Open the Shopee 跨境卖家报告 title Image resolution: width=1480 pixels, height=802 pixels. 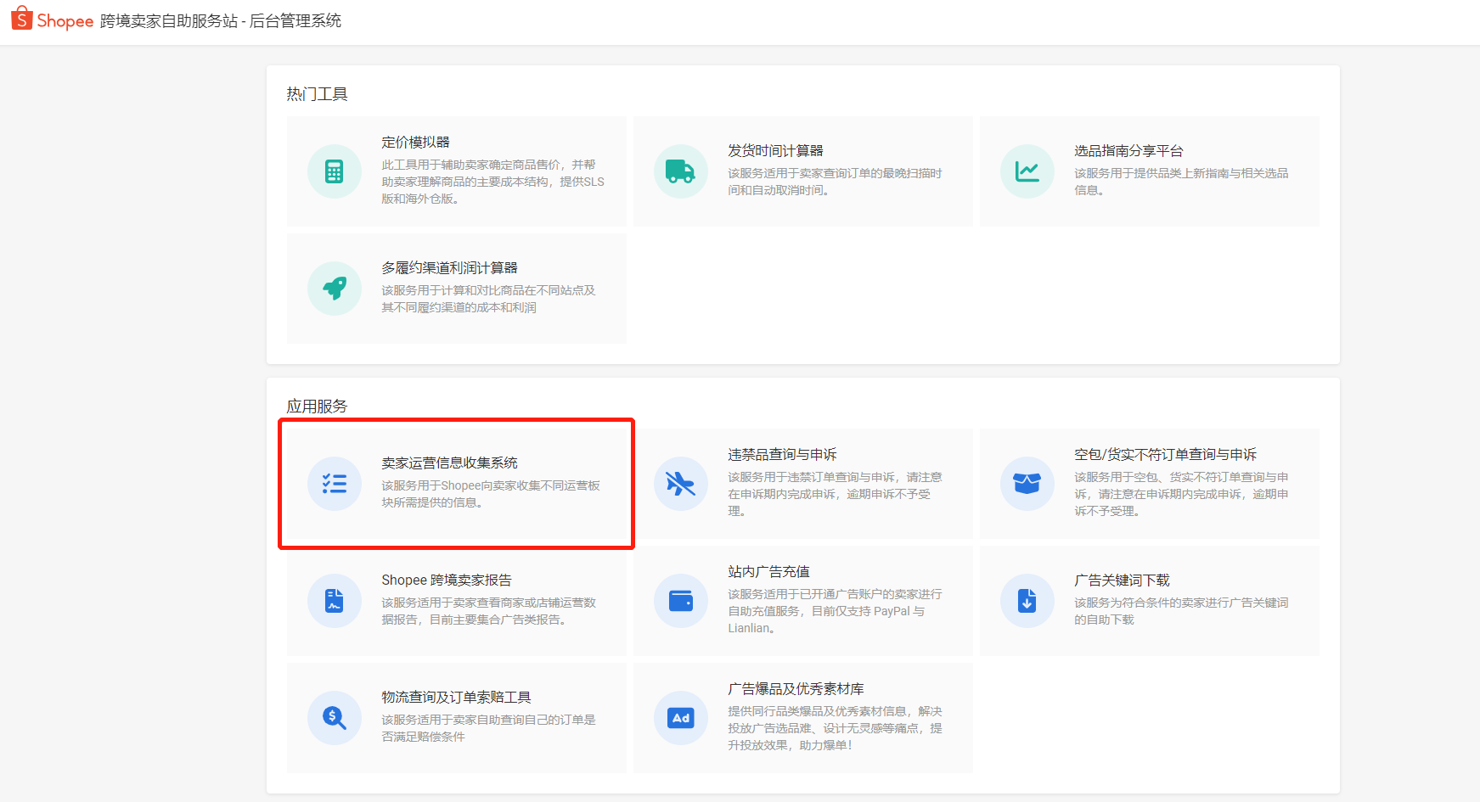[447, 580]
